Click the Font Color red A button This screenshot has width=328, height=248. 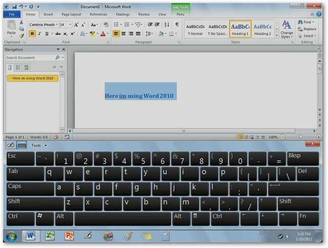[103, 34]
